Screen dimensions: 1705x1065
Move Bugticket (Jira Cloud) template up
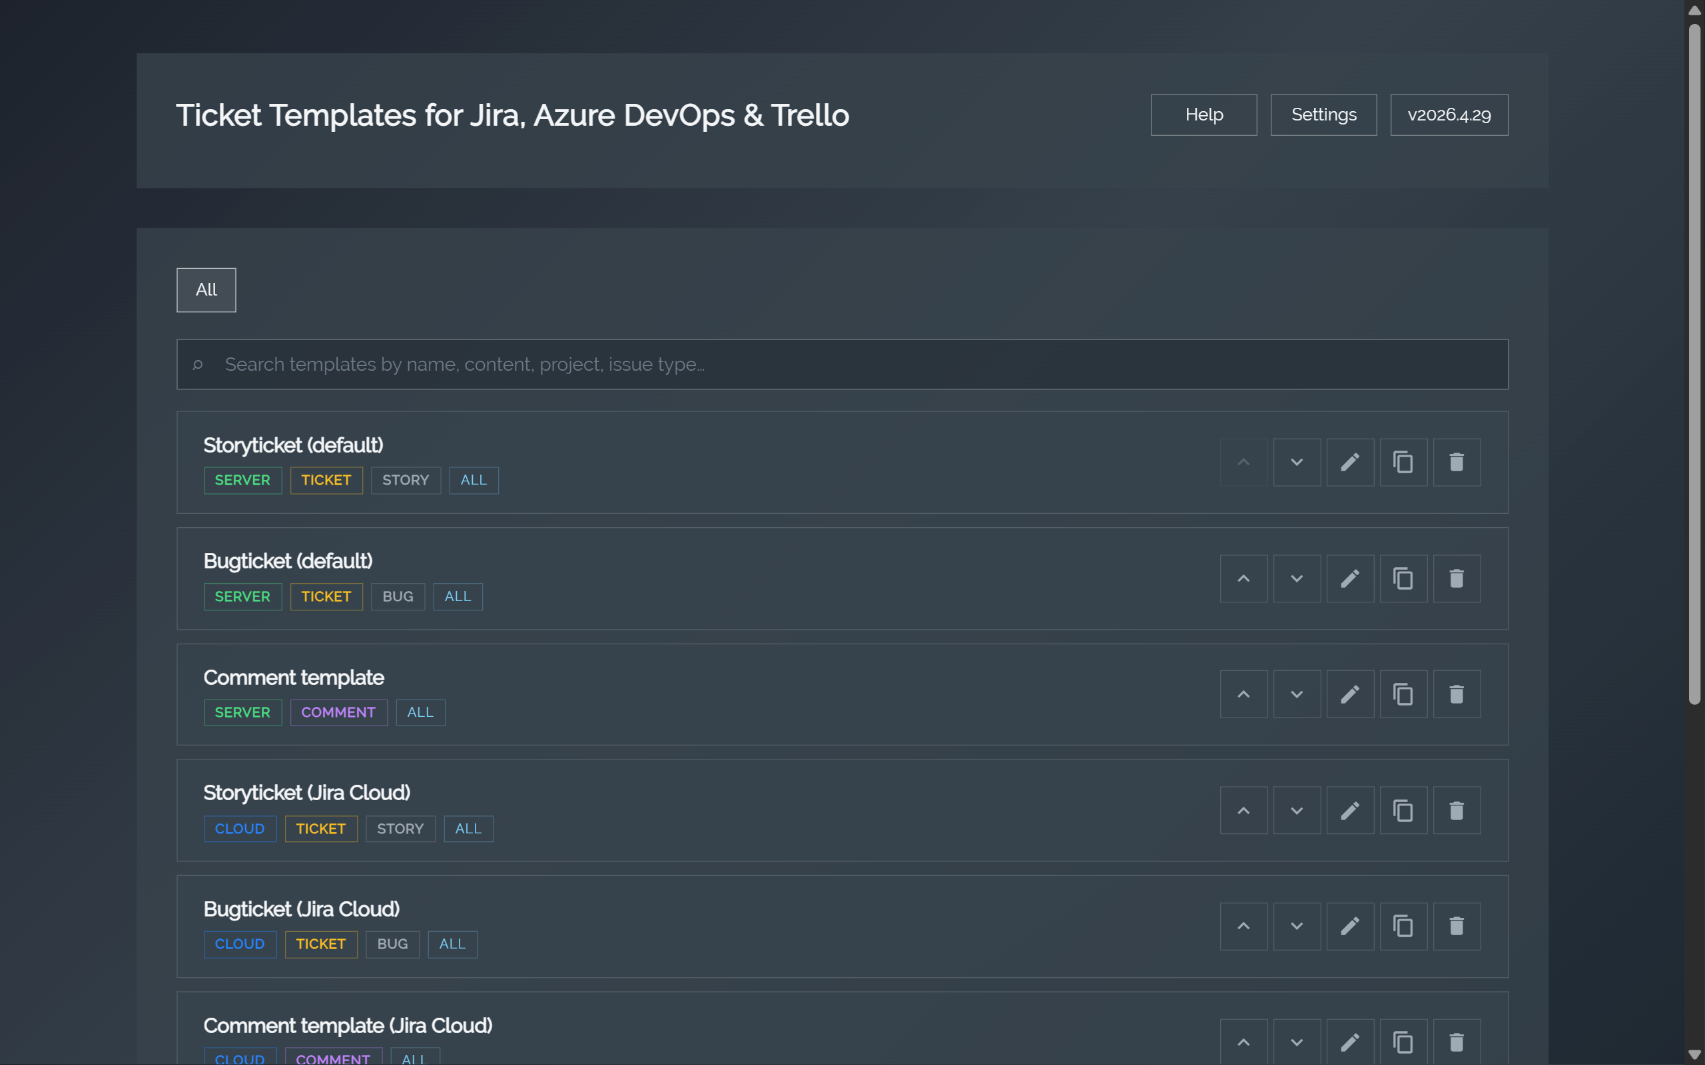pos(1243,927)
